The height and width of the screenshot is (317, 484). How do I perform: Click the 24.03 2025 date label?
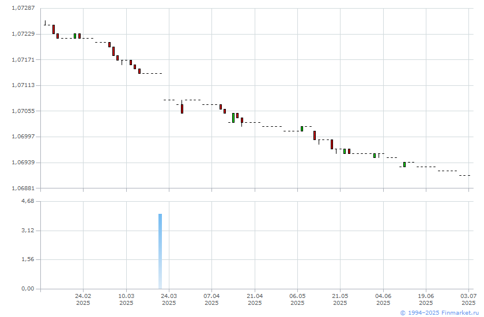[169, 299]
